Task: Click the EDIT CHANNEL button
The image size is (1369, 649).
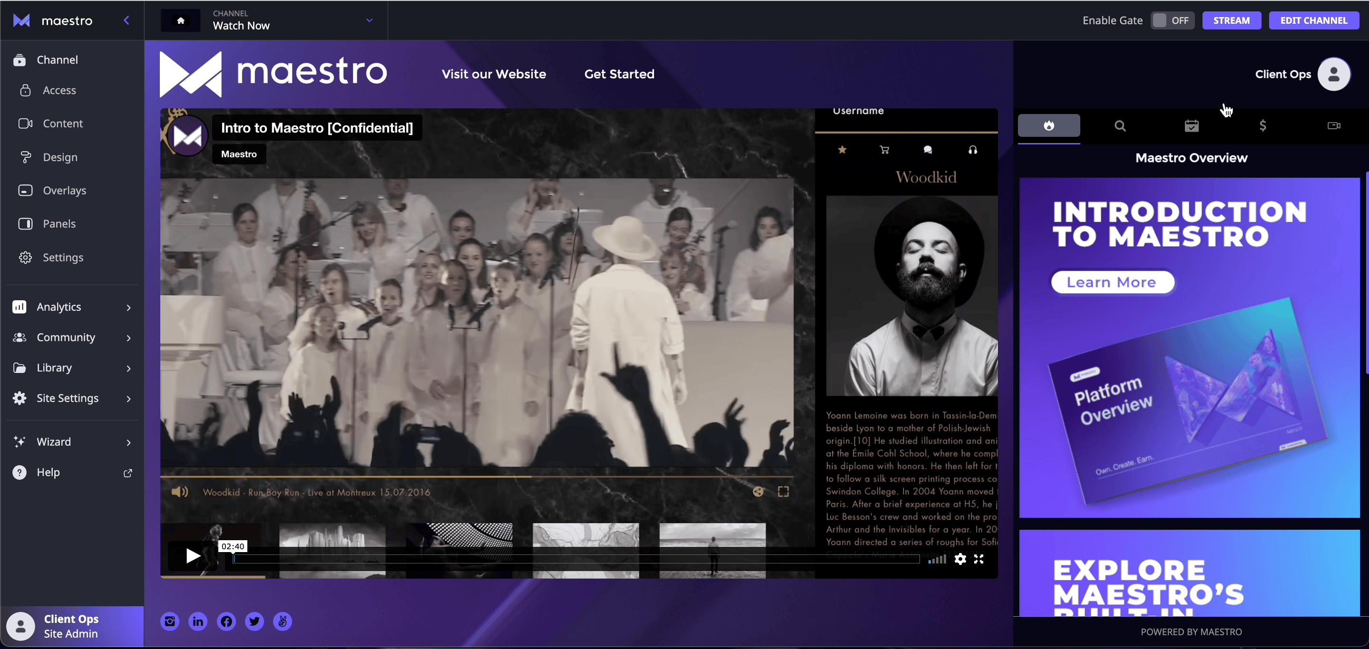Action: pyautogui.click(x=1314, y=20)
